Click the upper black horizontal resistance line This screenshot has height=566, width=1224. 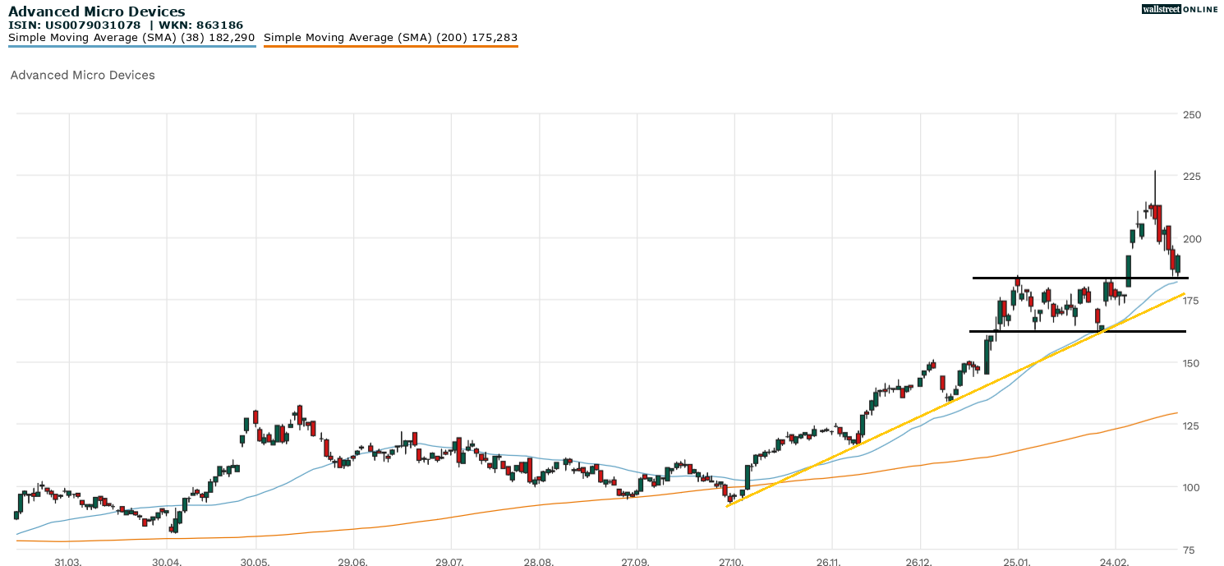click(x=1068, y=278)
